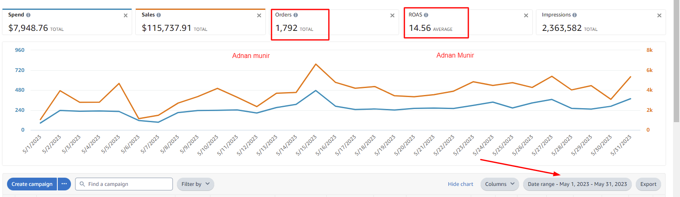Screen dimensions: 680x197
Task: Click the info icon beside Sales
Action: [159, 15]
